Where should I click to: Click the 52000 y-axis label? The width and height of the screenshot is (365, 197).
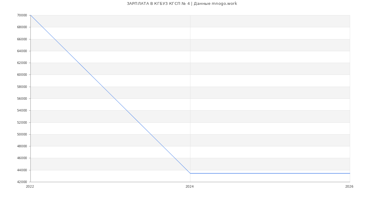point(22,122)
